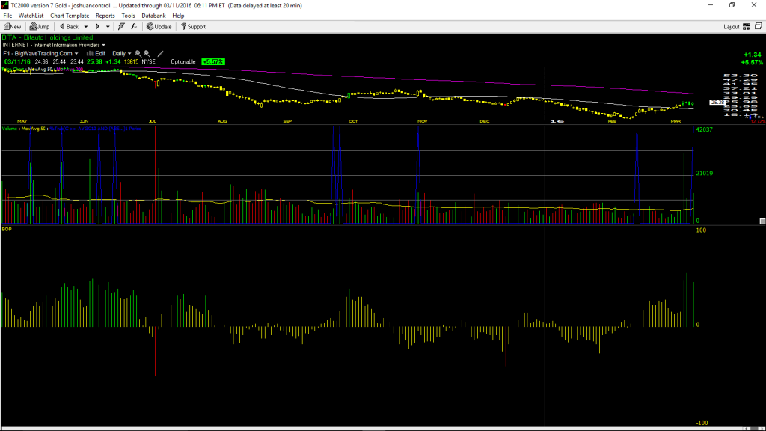This screenshot has height=431, width=766.
Task: Click the NYSE exchange label
Action: tap(149, 62)
